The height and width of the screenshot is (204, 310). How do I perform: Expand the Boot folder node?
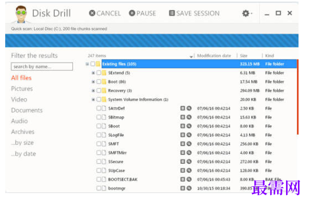pos(93,81)
